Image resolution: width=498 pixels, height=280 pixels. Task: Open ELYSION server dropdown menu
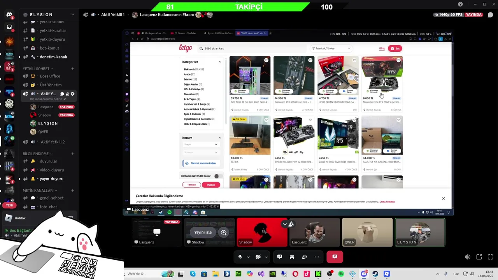(x=72, y=14)
